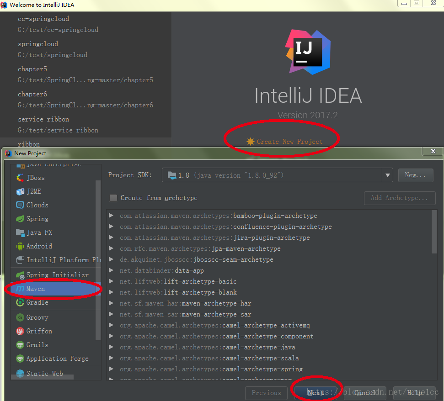Select the maven-archetype-sar archetype row
Viewport: 444px width, 401px height.
[x=270, y=314]
